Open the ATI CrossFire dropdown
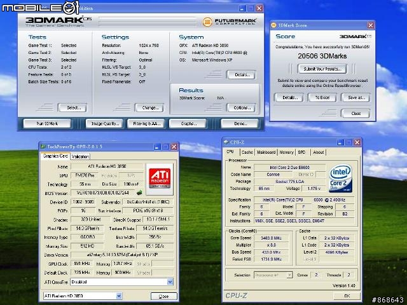Screen dimensions: 407x305 click(170, 282)
